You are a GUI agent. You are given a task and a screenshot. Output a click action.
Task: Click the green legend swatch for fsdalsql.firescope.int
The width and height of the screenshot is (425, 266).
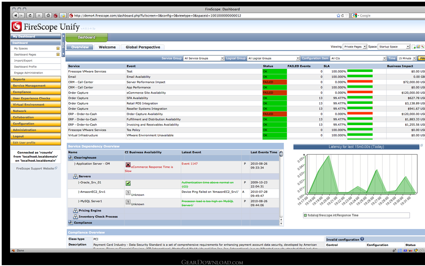click(306, 215)
